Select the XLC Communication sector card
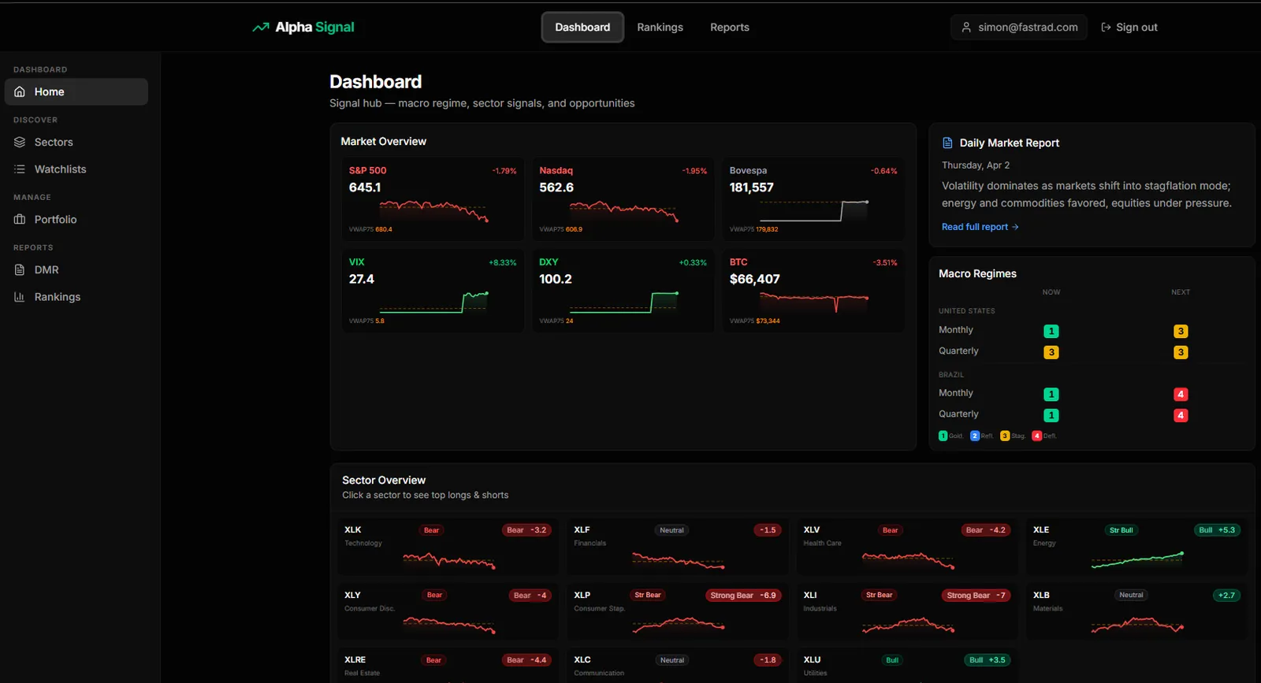 point(677,666)
